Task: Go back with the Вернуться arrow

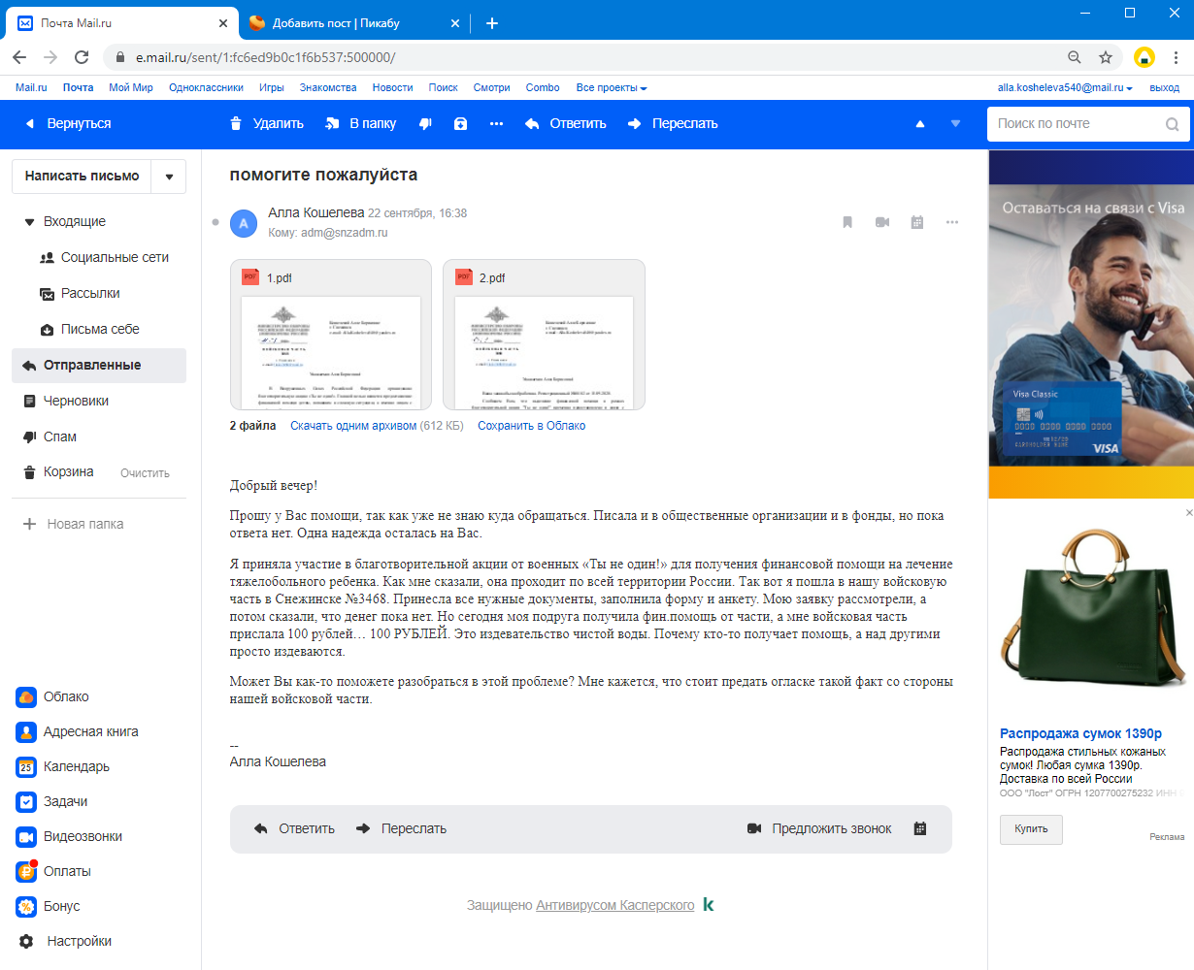Action: tap(68, 123)
